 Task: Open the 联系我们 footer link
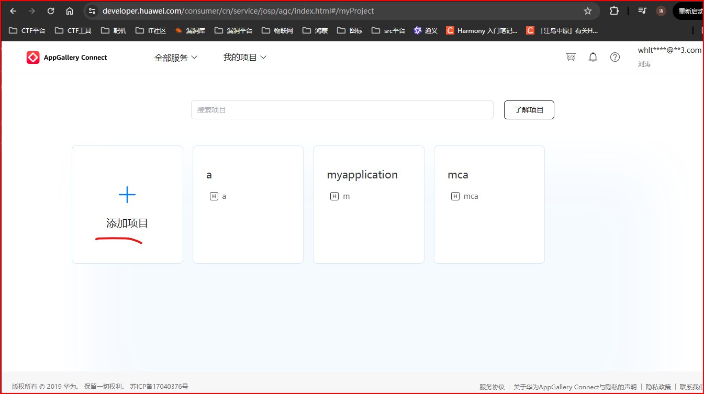(x=691, y=387)
